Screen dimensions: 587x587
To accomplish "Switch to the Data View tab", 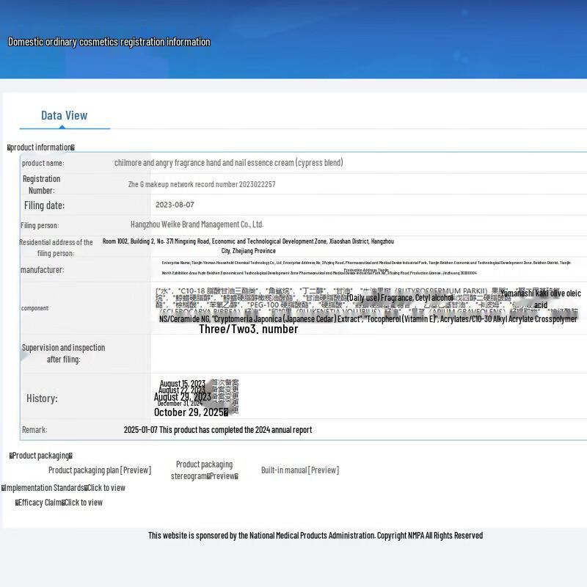I will (64, 115).
